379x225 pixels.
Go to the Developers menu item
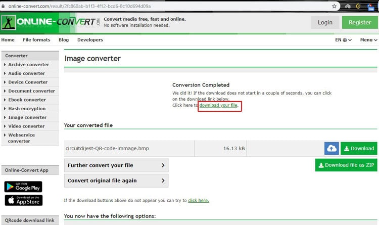click(x=90, y=40)
